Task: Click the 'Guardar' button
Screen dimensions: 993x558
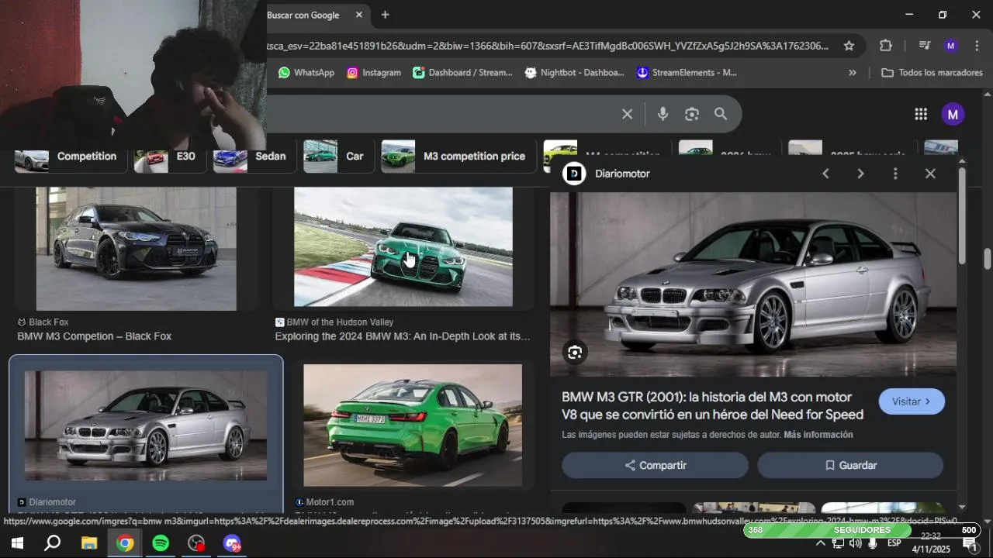Action: click(x=850, y=465)
